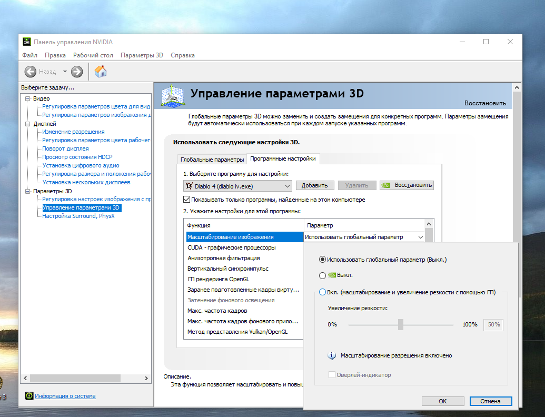Select 'Настройка Surround, PhysX' tree item
The image size is (545, 417).
78,216
